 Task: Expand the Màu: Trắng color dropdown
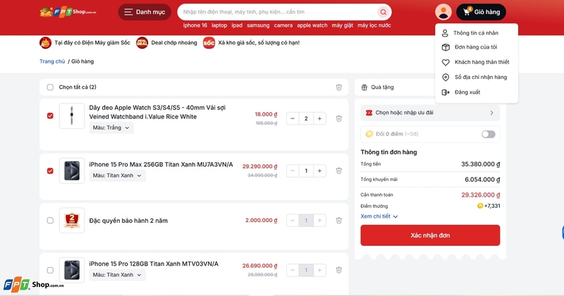coord(111,128)
